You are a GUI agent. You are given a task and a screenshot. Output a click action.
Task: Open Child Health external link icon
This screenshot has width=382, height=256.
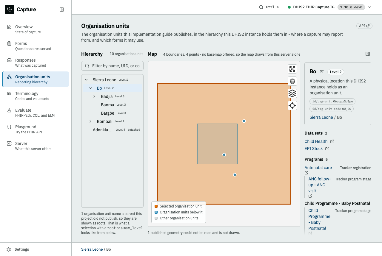332,141
